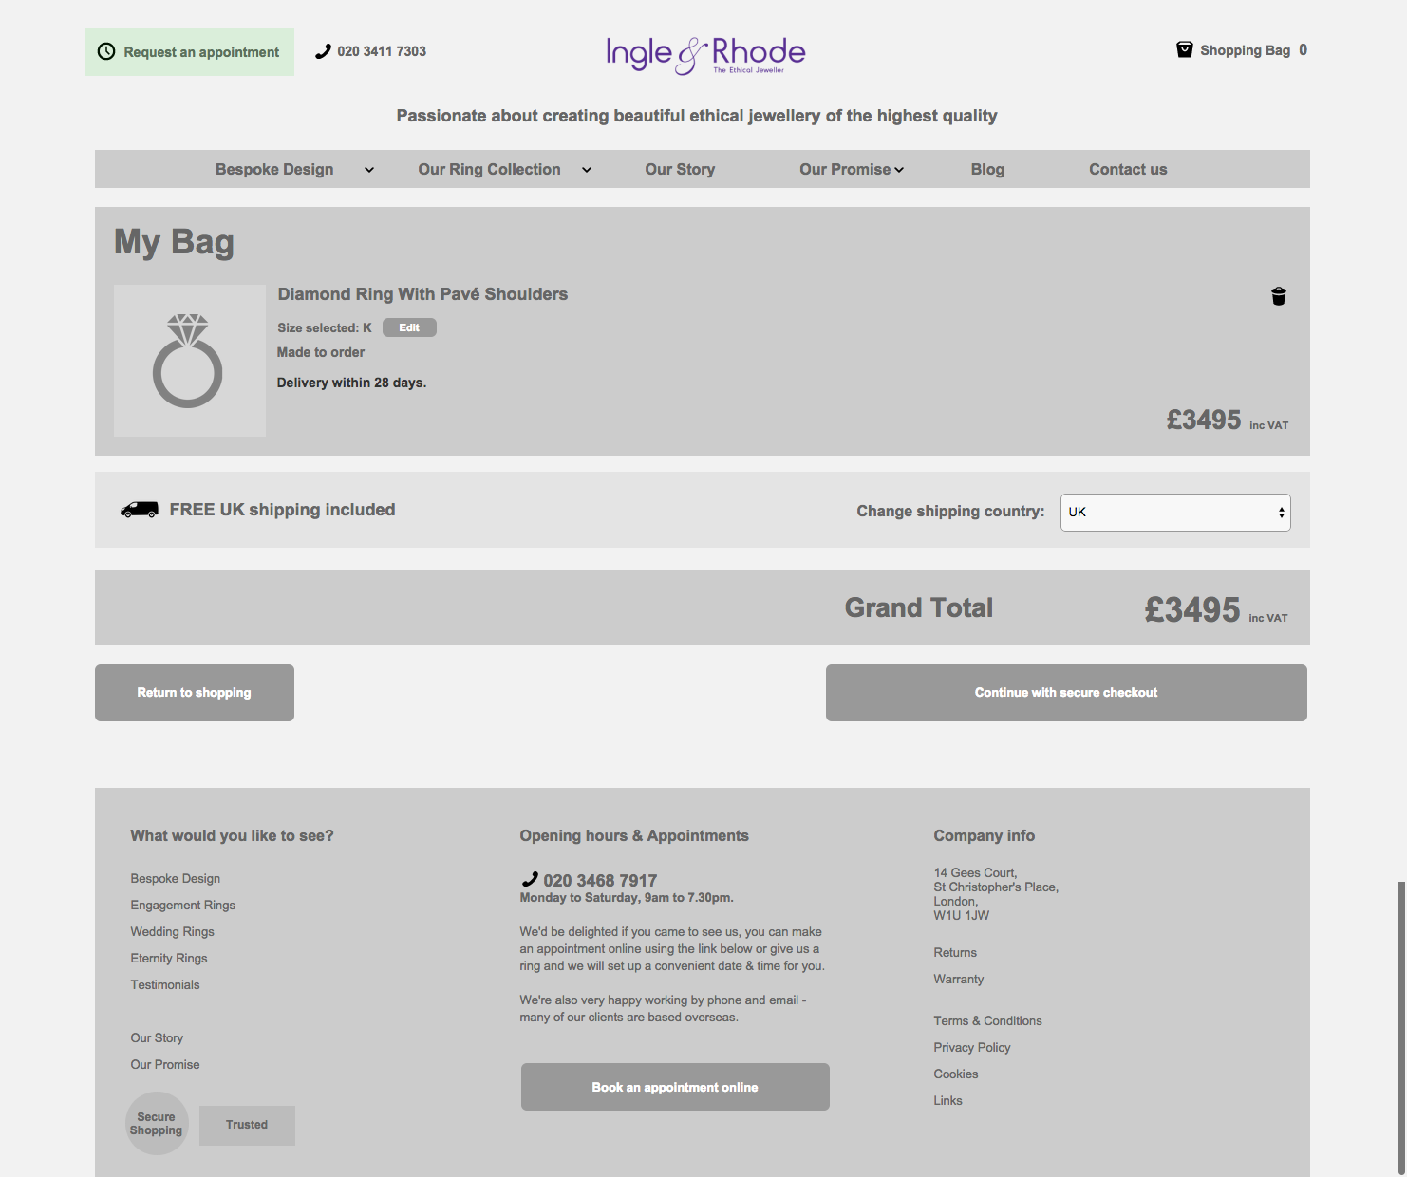Click the Secure Shopping badge

pyautogui.click(x=157, y=1124)
